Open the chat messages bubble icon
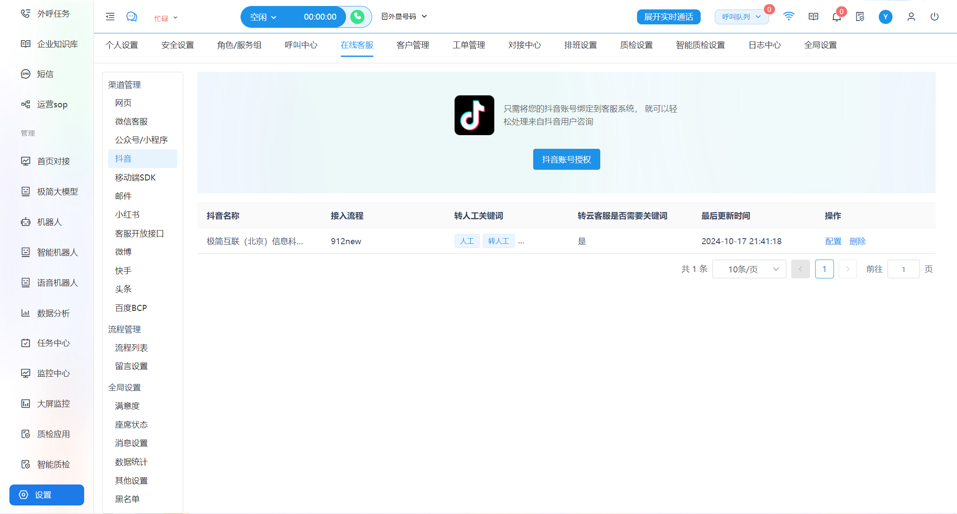The height and width of the screenshot is (514, 957). [x=132, y=17]
